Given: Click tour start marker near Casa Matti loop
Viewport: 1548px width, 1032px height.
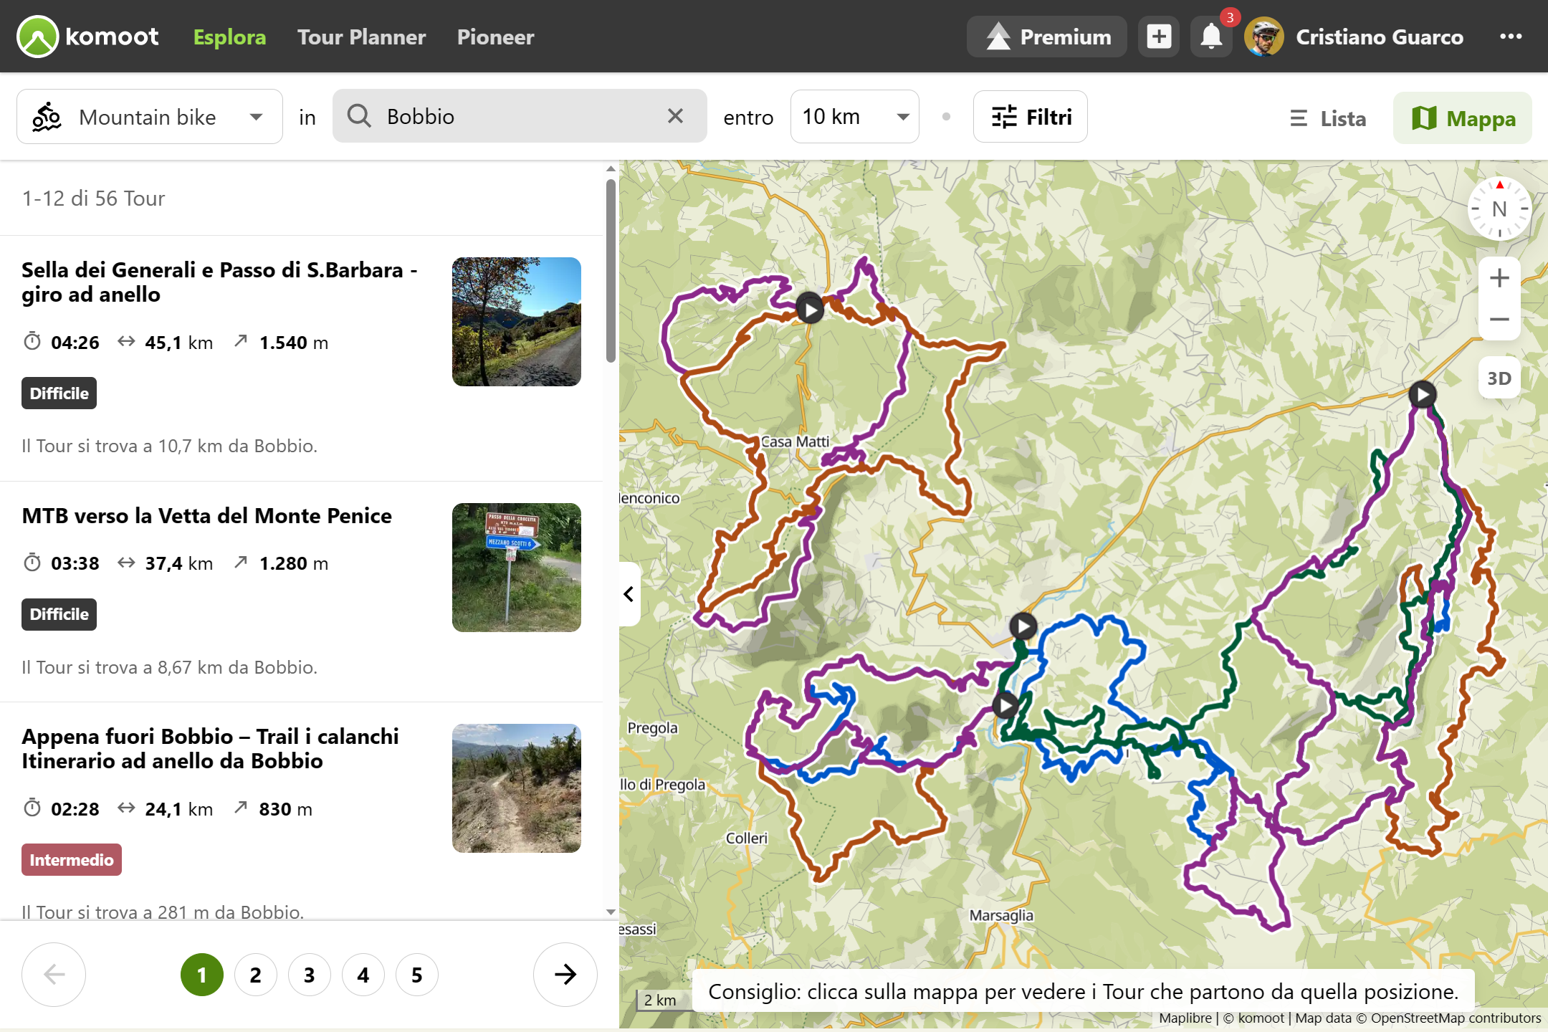Looking at the screenshot, I should 810,310.
